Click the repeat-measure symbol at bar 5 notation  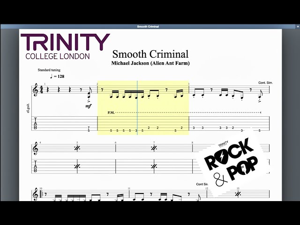(77, 148)
